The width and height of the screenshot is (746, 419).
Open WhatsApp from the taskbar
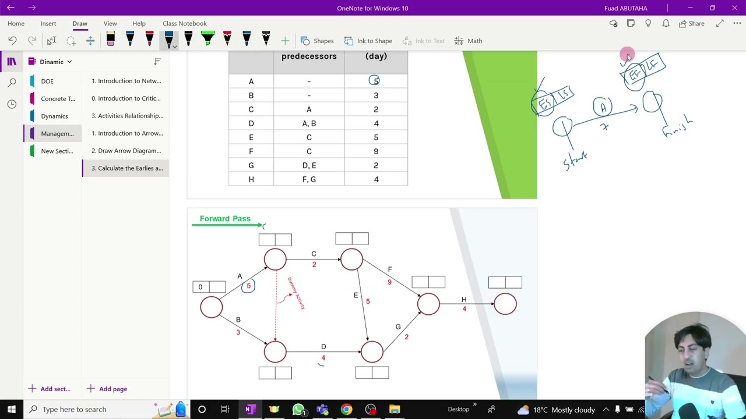point(298,410)
